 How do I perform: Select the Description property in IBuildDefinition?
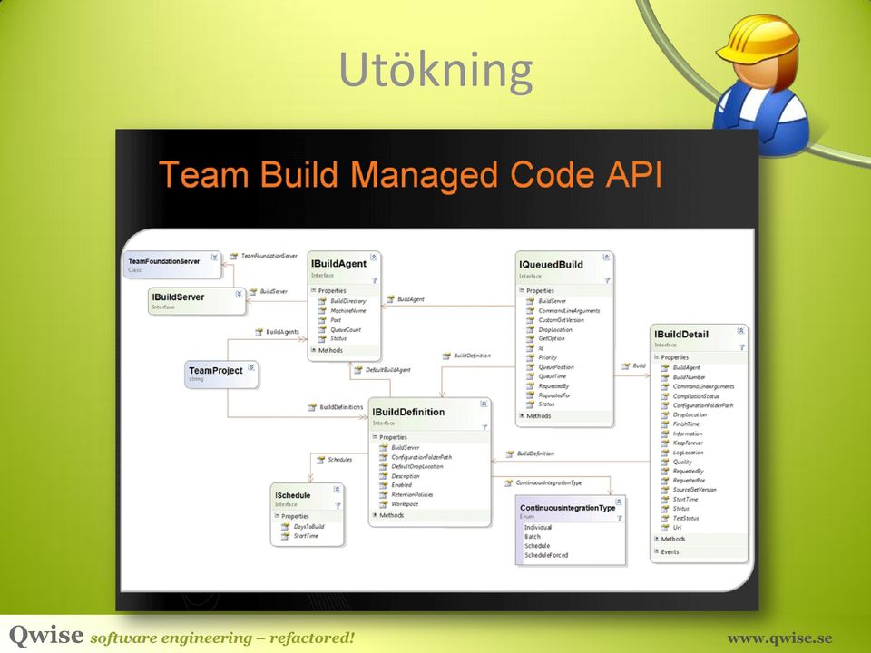(406, 476)
